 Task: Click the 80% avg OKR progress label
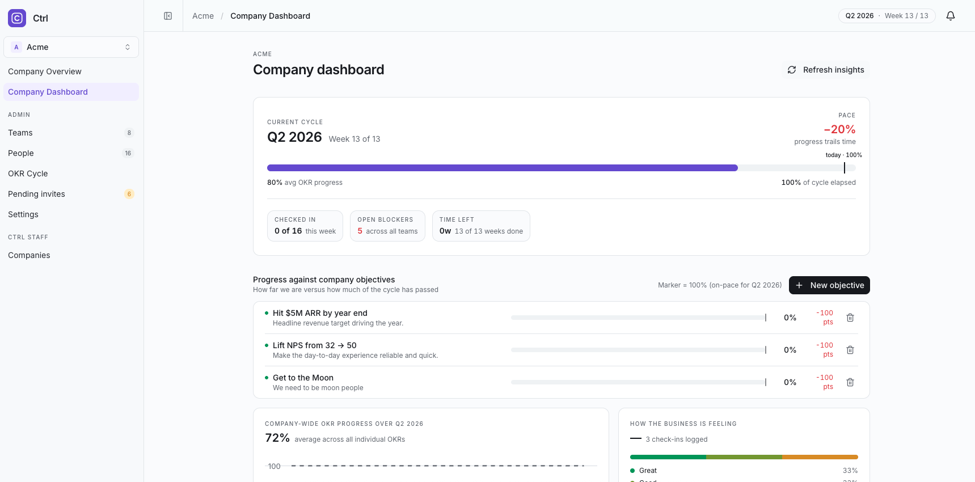point(305,183)
